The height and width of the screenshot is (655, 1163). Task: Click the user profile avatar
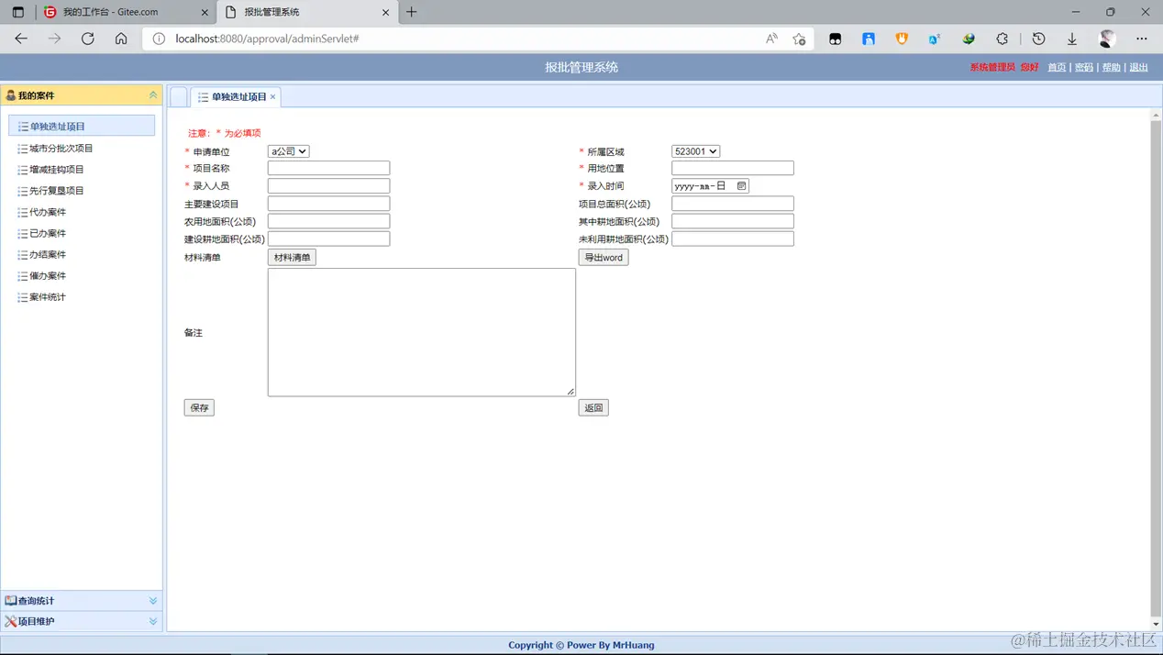1107,39
